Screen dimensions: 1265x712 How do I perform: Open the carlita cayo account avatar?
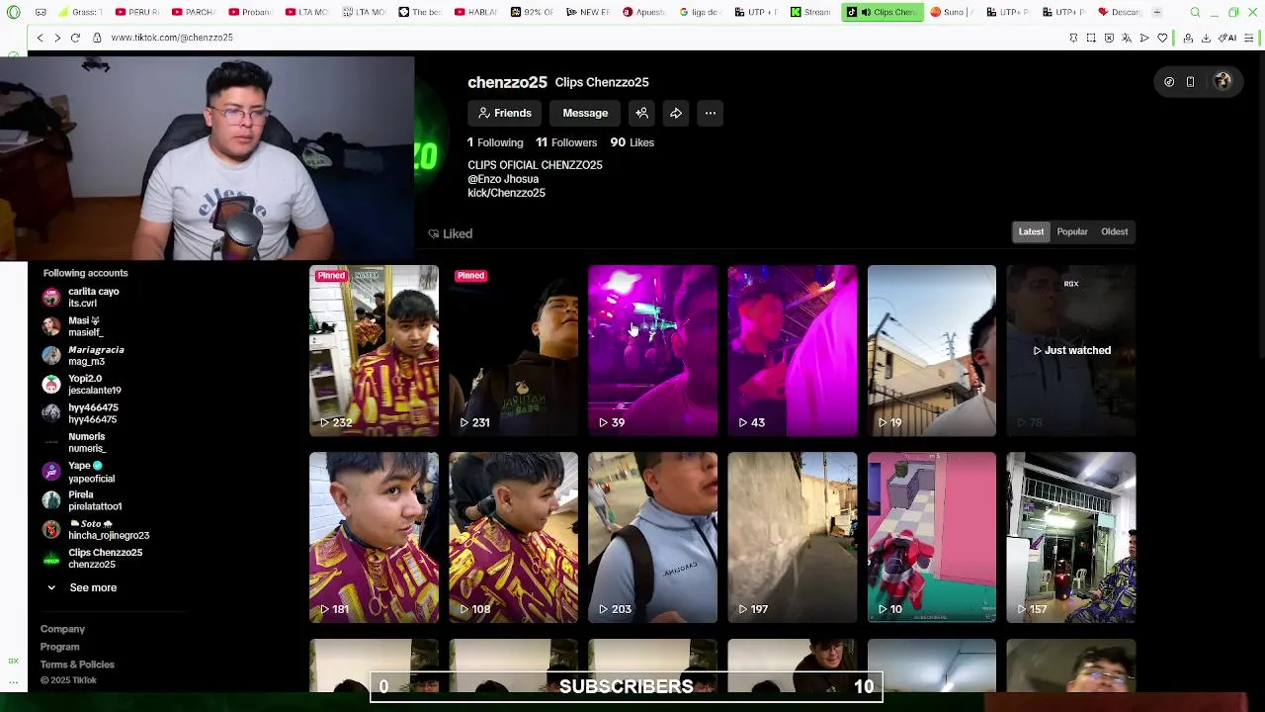coord(51,297)
